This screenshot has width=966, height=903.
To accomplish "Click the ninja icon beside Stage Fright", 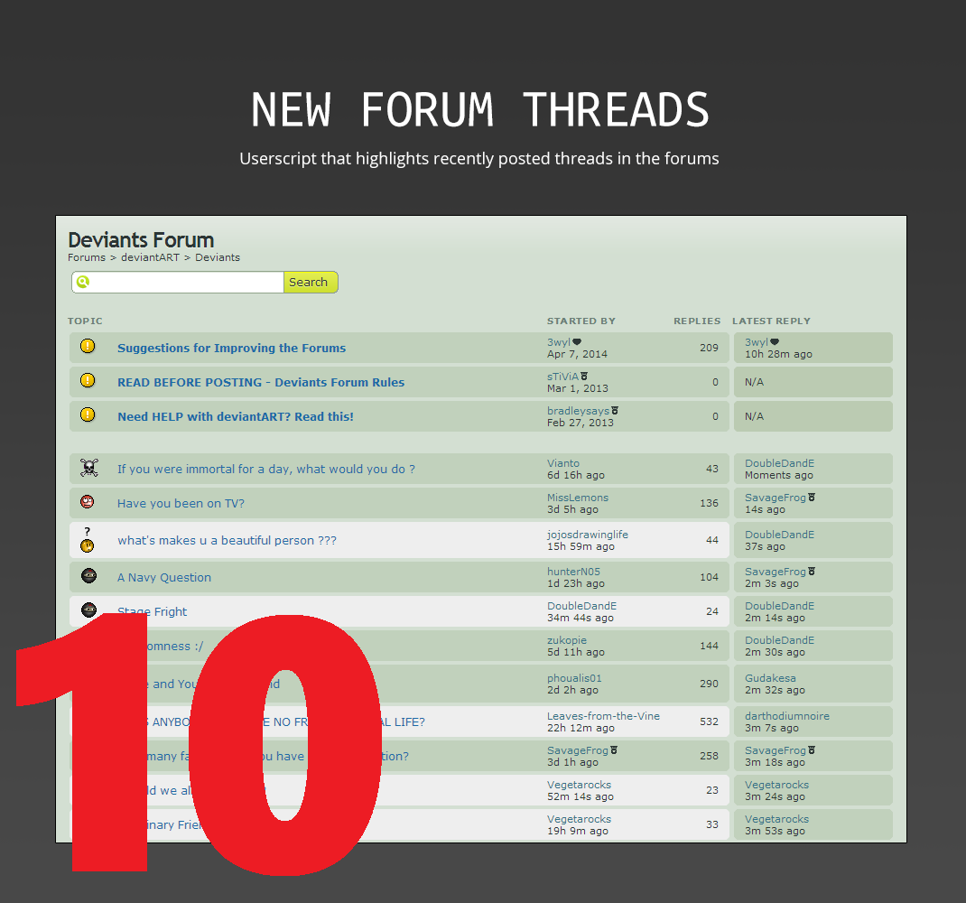I will coord(88,610).
